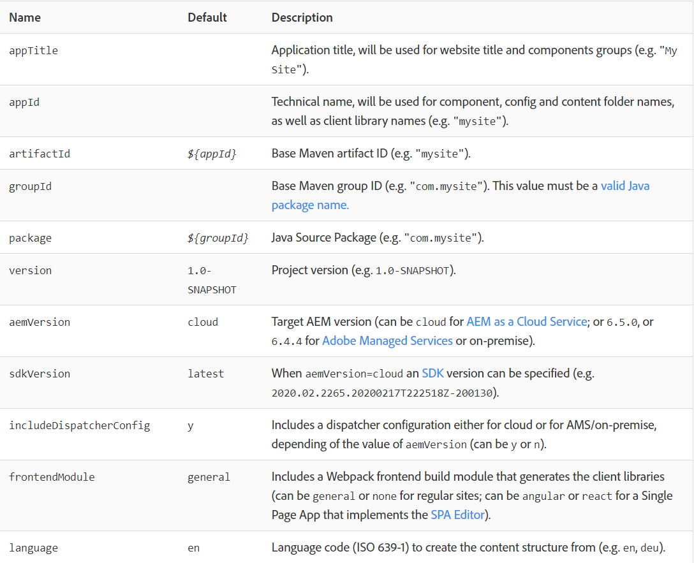Screen dimensions: 694x563
Task: Click the frontendModule parameter name
Action: [x=52, y=477]
